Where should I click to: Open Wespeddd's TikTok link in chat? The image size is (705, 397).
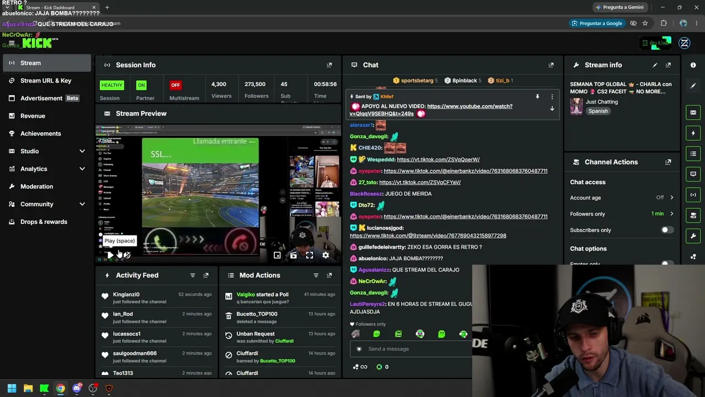[x=438, y=159]
